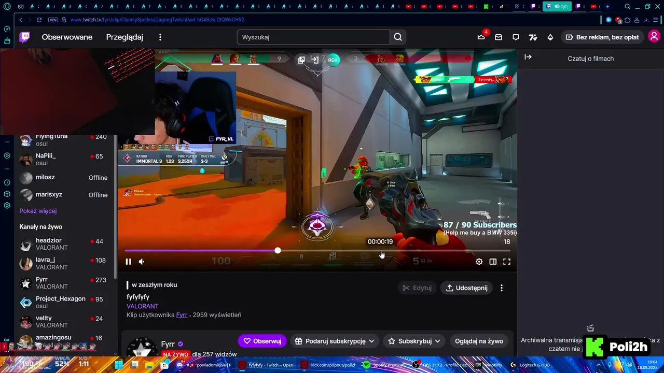The width and height of the screenshot is (664, 373).
Task: Open the Obserwowane tab
Action: pos(67,37)
